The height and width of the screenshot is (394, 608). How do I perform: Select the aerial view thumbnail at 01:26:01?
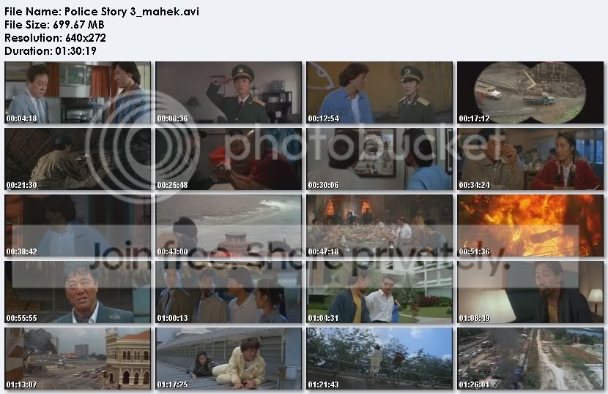[x=530, y=359]
